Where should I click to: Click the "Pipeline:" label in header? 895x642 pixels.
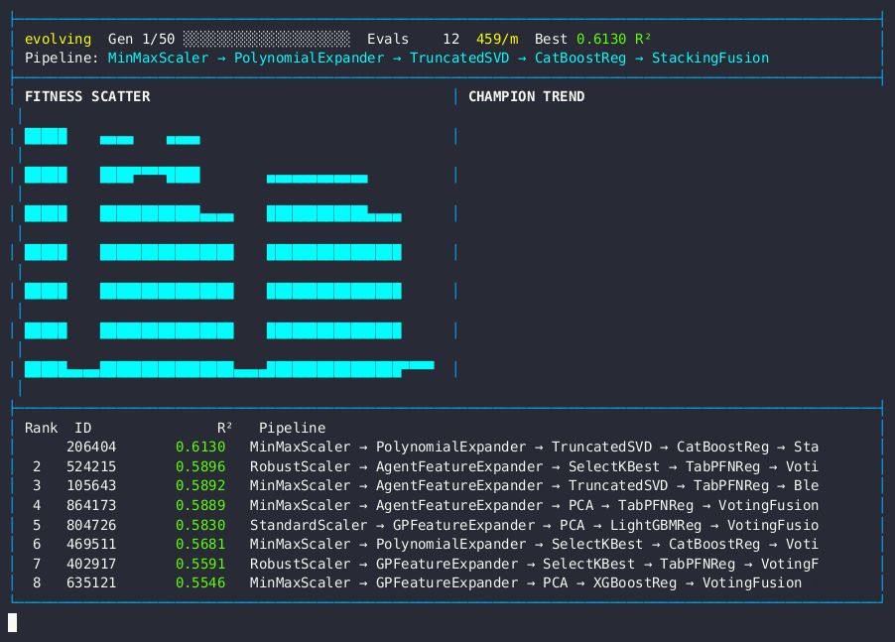point(62,59)
